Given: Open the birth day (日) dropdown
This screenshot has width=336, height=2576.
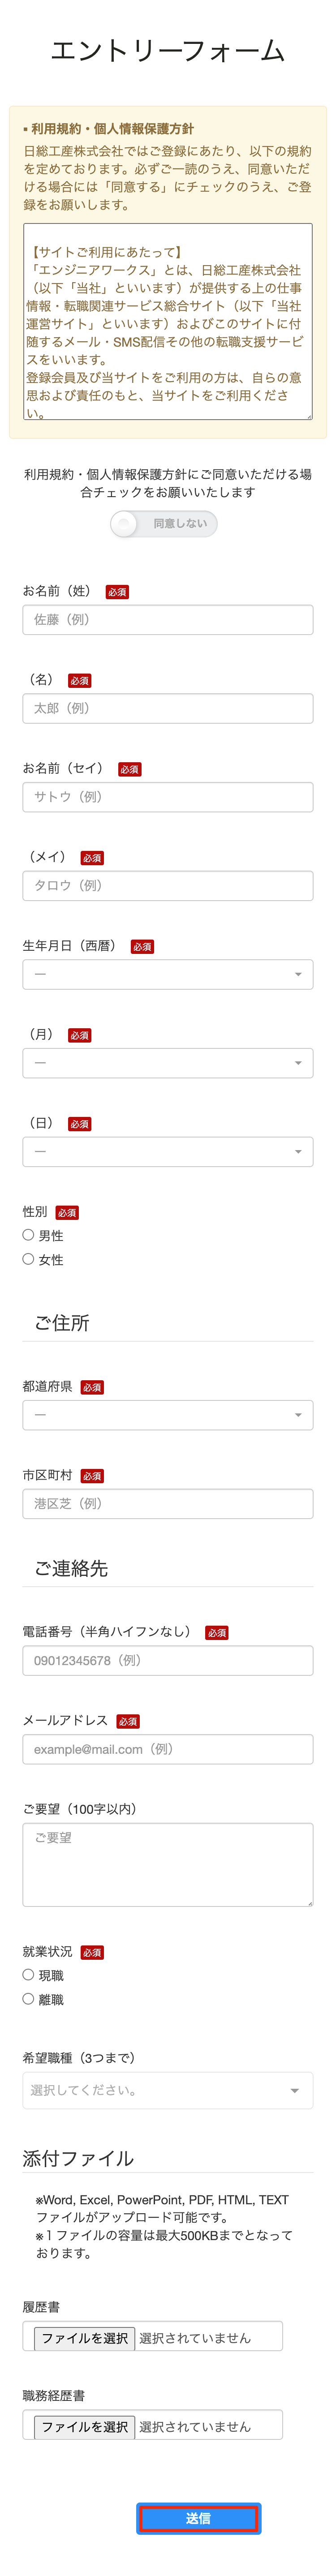Looking at the screenshot, I should [x=168, y=1152].
